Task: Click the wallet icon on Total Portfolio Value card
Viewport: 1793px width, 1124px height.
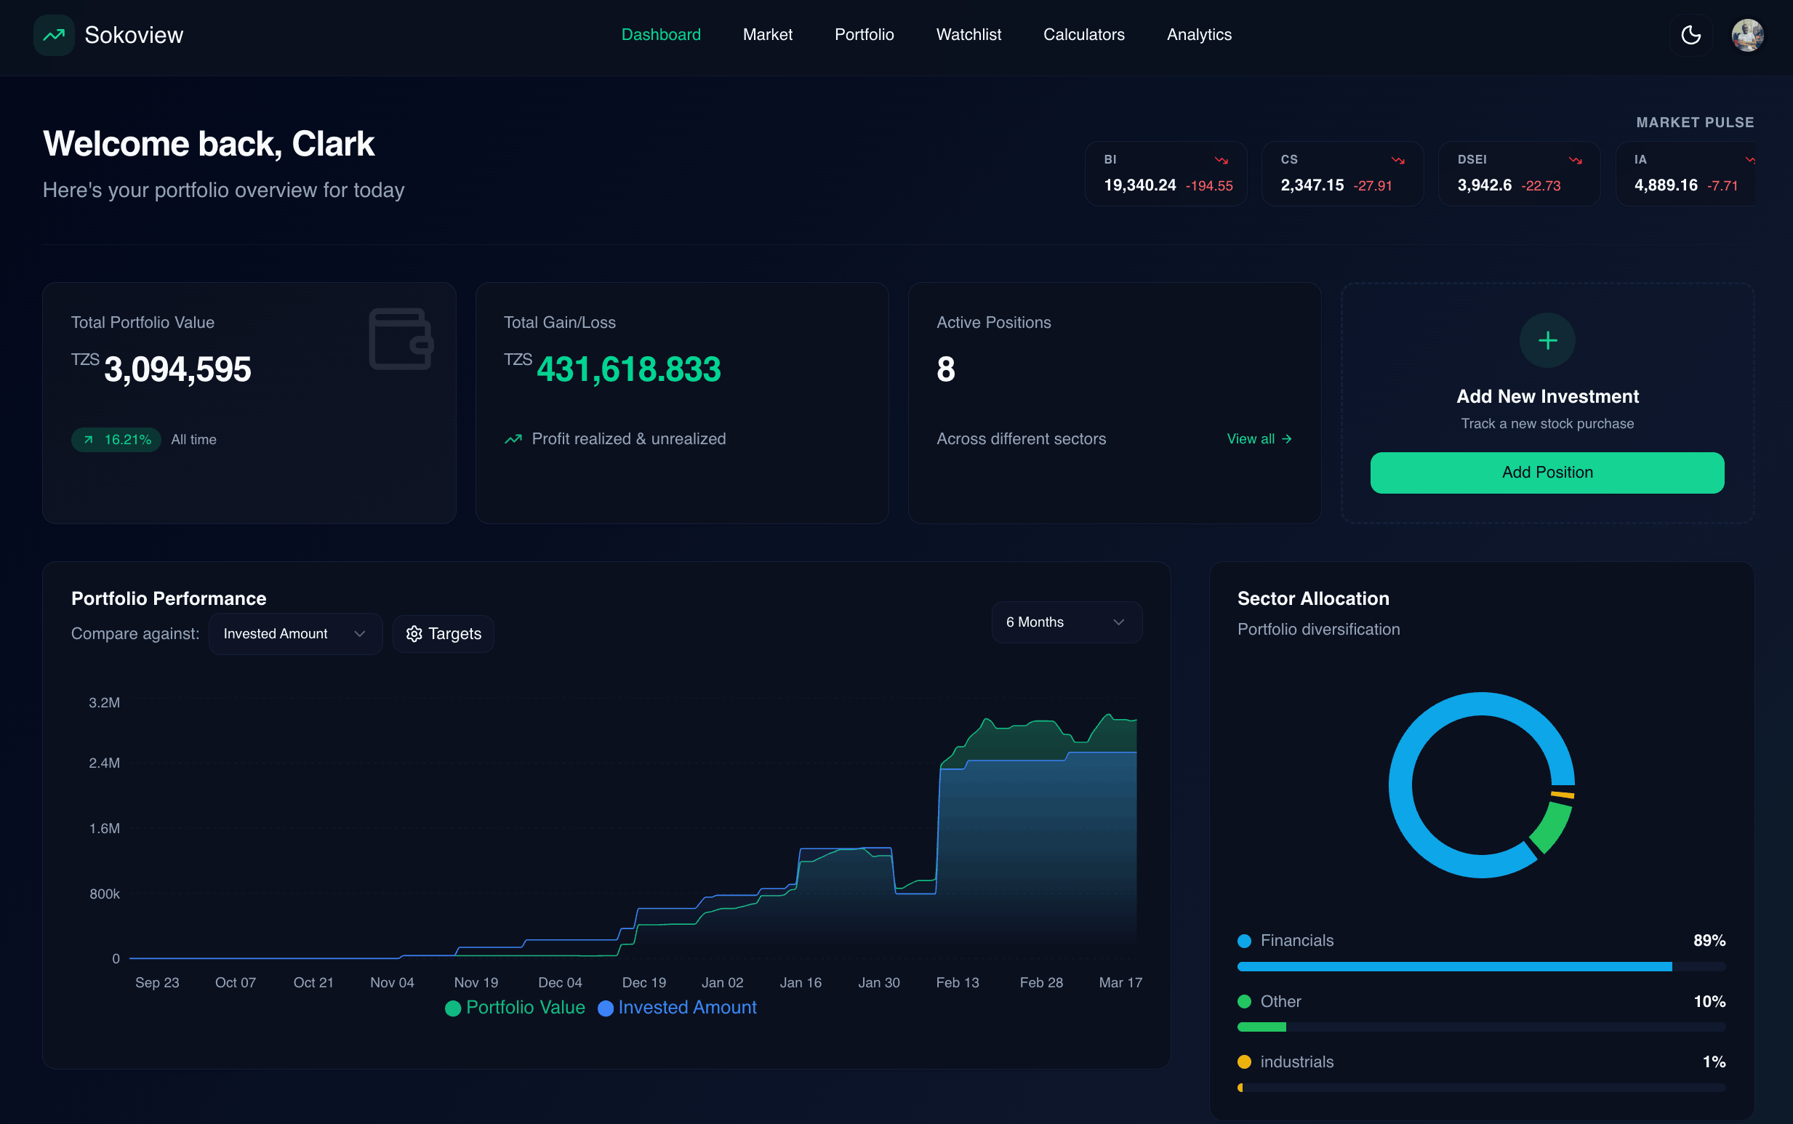Action: (x=401, y=338)
